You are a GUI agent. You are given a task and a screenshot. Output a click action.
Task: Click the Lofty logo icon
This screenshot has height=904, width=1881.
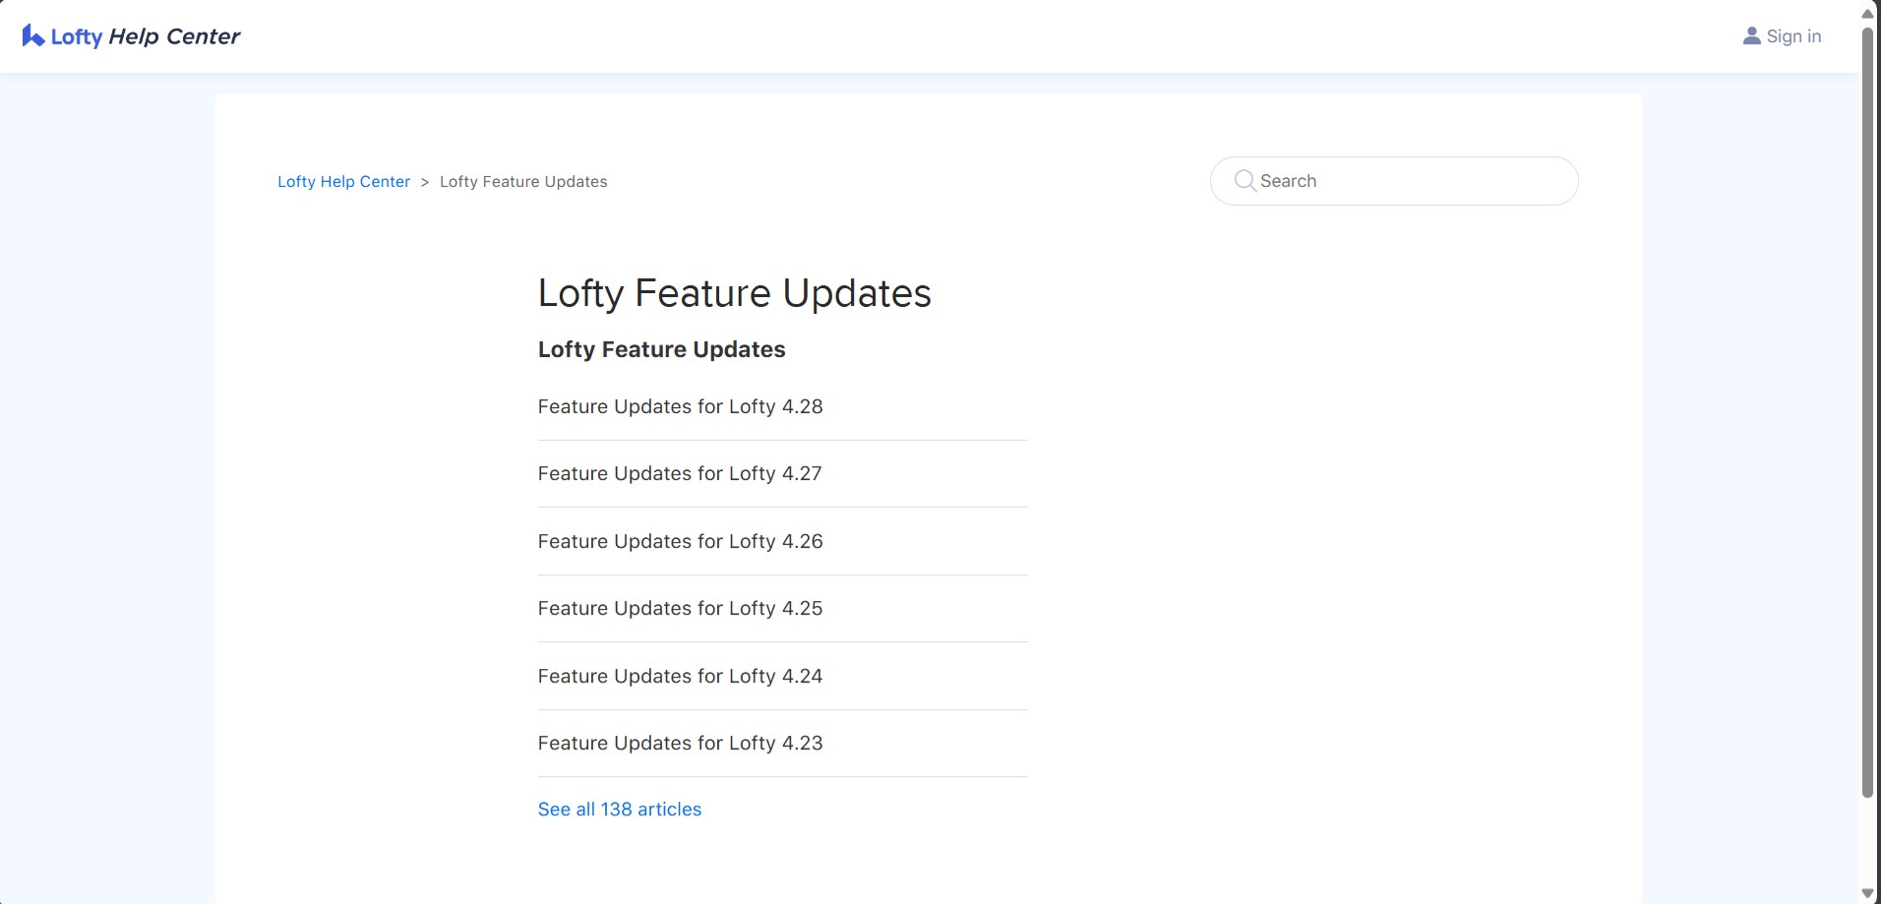[x=33, y=36]
